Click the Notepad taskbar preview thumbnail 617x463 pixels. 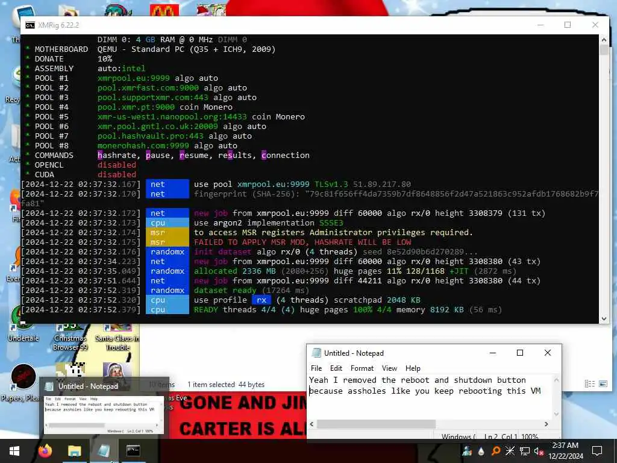(103, 415)
